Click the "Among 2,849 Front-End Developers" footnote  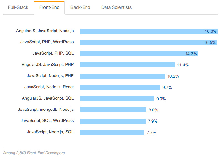click(x=34, y=153)
